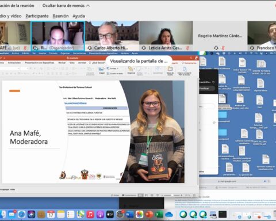Open Safari from the Dock
The width and height of the screenshot is (276, 221).
pyautogui.click(x=21, y=214)
